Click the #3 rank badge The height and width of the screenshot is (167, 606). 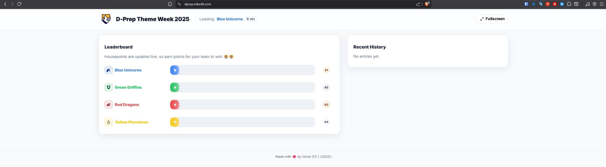(x=326, y=105)
